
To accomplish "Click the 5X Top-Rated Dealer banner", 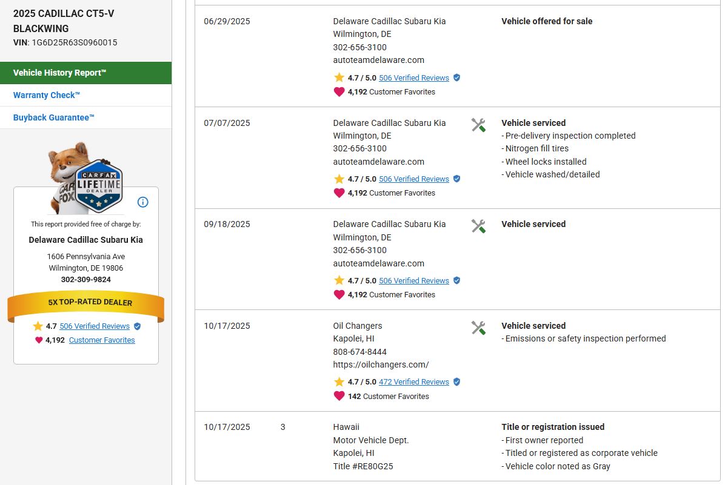I will pos(86,303).
